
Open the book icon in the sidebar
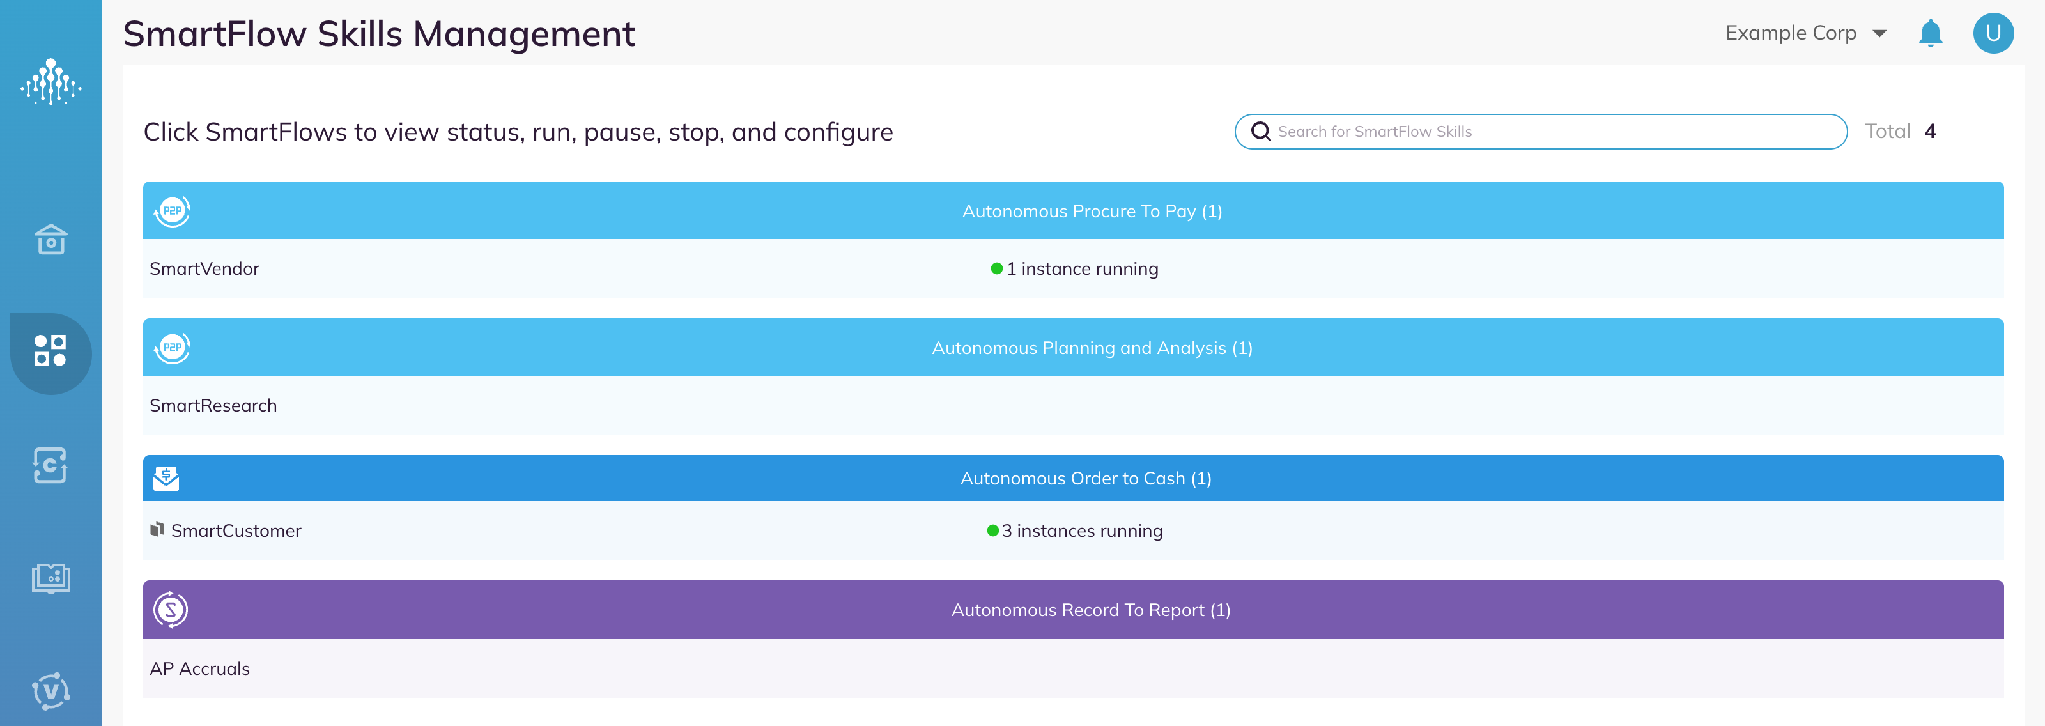(x=51, y=578)
